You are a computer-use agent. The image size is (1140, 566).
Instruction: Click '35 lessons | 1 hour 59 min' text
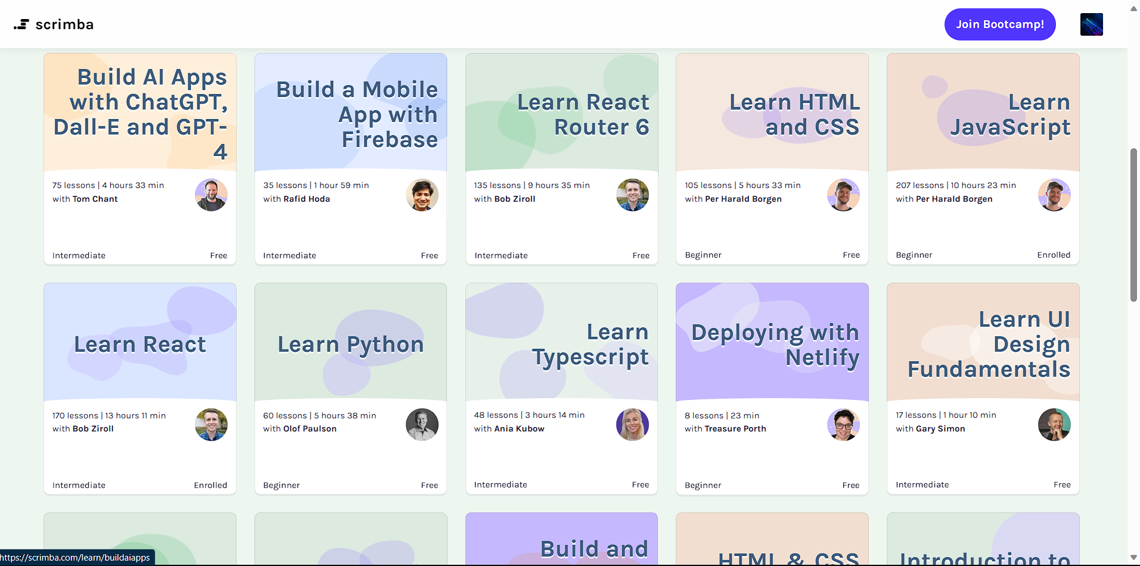pos(316,185)
